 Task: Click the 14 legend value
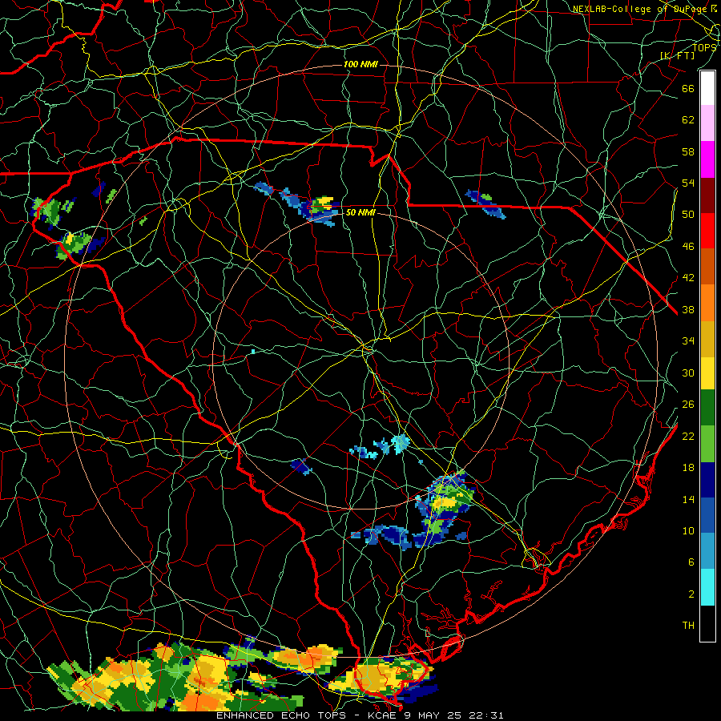click(688, 499)
